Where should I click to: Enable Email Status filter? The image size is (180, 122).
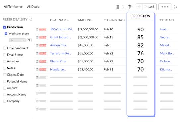coord(5,55)
